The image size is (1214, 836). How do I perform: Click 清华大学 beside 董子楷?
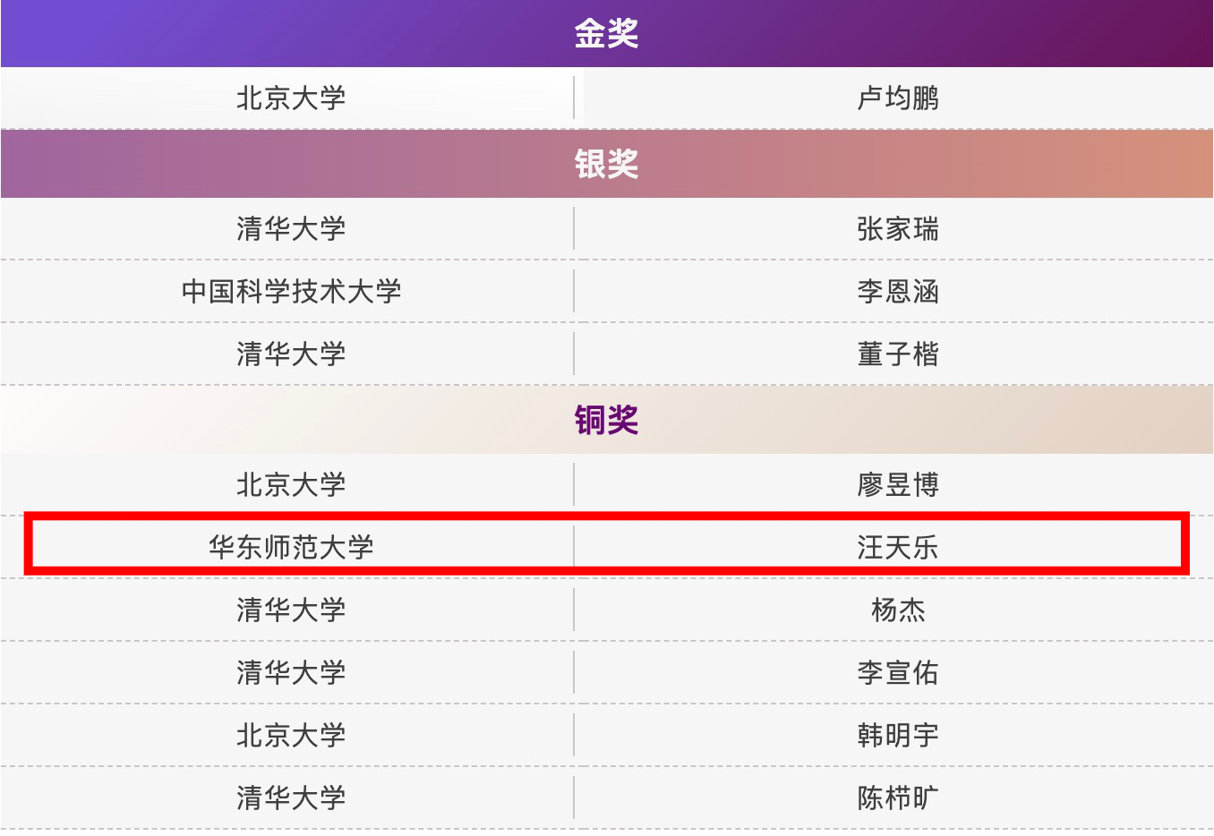pyautogui.click(x=291, y=354)
